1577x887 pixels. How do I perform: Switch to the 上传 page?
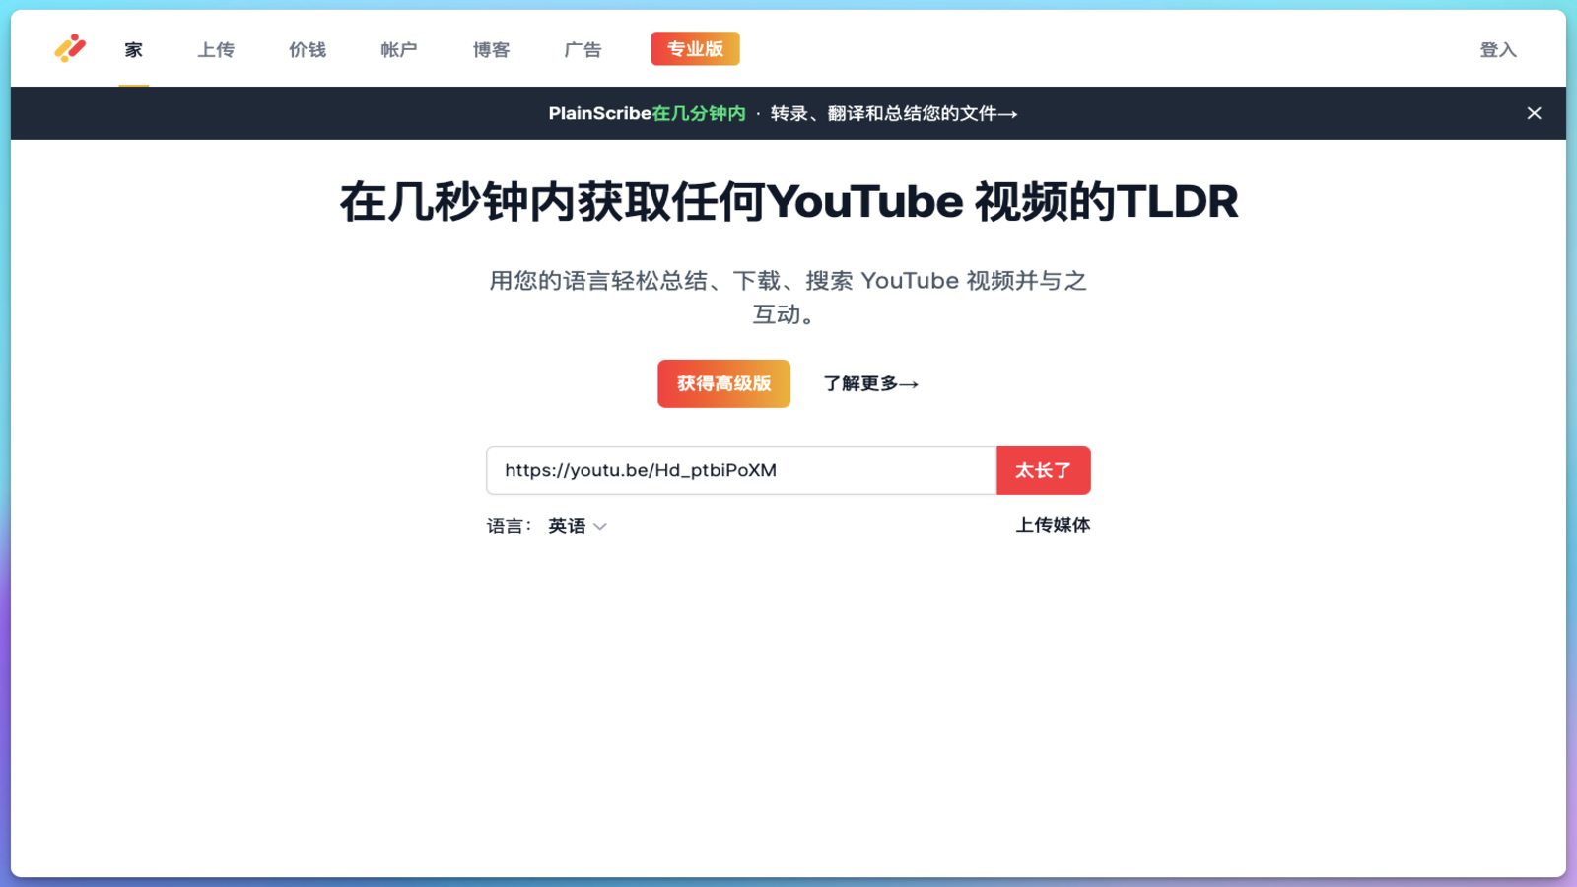[x=216, y=49]
